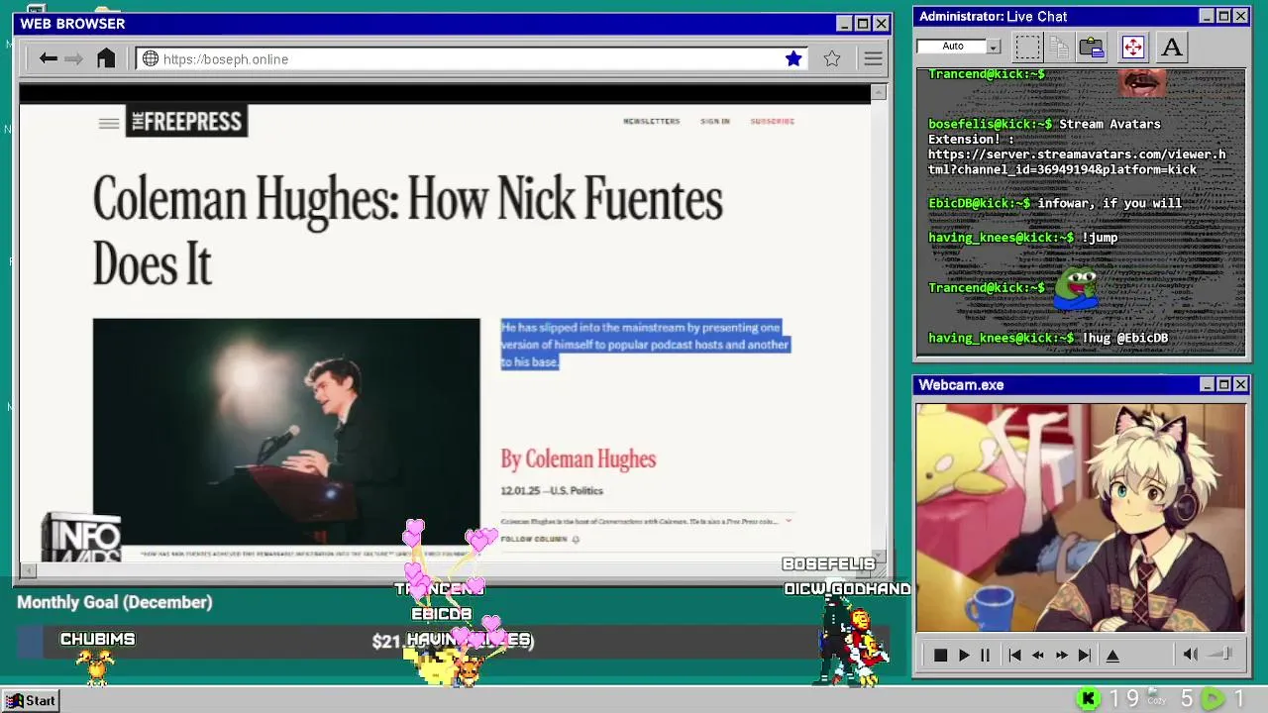
Task: Rewind in the Webcam.exe player
Action: (x=1037, y=655)
